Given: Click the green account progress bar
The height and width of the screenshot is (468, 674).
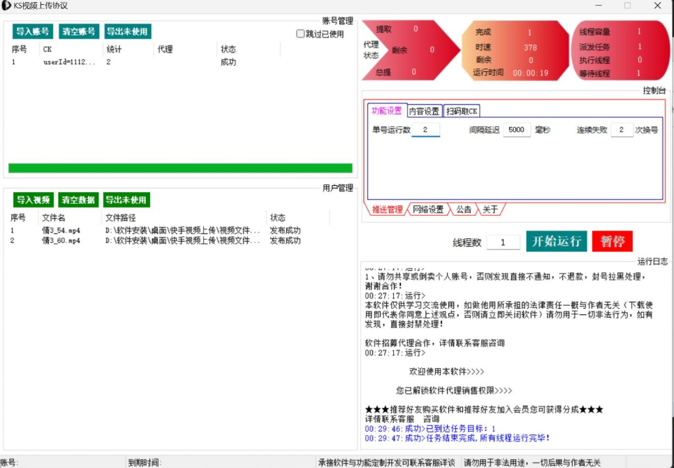Looking at the screenshot, I should point(180,168).
